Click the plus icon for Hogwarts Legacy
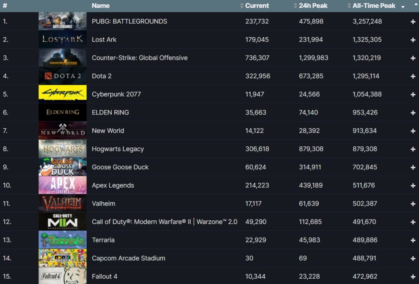Image resolution: width=419 pixels, height=284 pixels. click(x=413, y=149)
